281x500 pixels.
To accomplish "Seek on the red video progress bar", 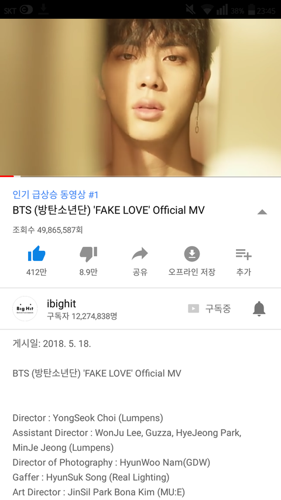I will [140, 176].
